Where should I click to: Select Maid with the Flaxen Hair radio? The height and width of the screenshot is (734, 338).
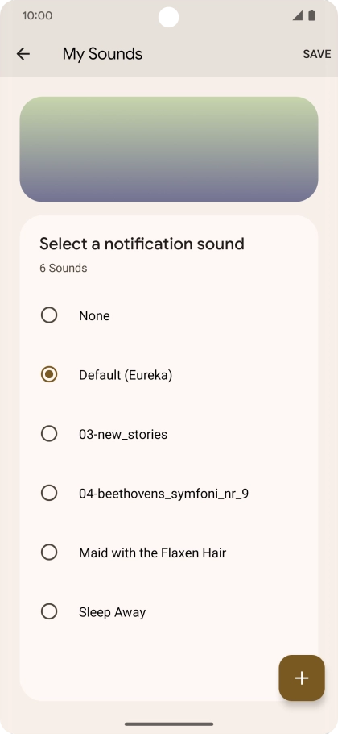pos(49,553)
